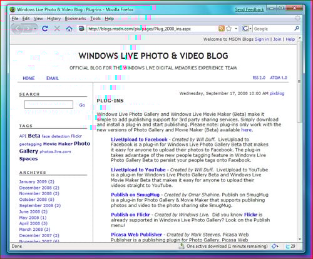The image size is (313, 259).
Task: Go to the Home page icon
Action: 69,29
